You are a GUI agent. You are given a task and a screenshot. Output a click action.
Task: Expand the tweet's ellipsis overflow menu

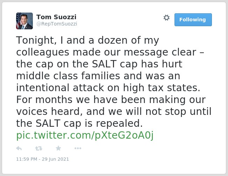pos(78,148)
